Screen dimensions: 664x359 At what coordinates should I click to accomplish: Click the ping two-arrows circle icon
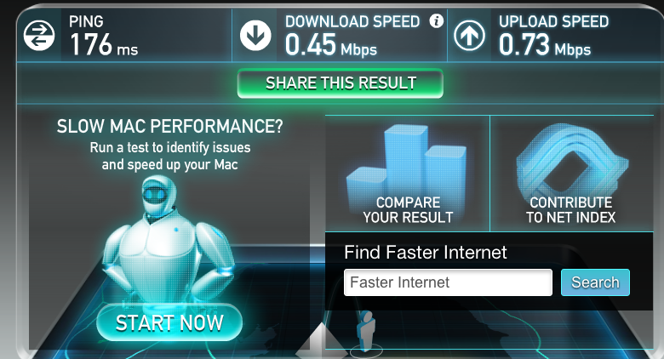[x=39, y=35]
